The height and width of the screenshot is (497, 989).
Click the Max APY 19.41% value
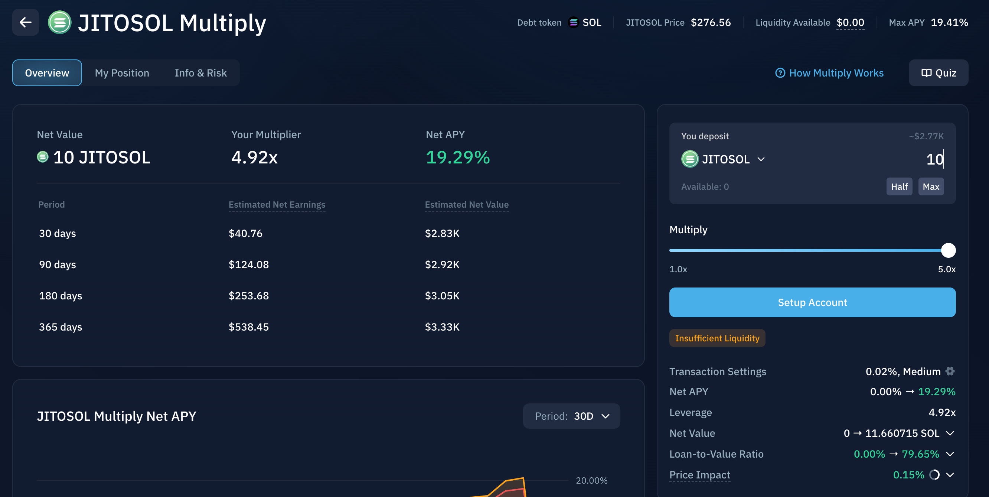pos(949,22)
